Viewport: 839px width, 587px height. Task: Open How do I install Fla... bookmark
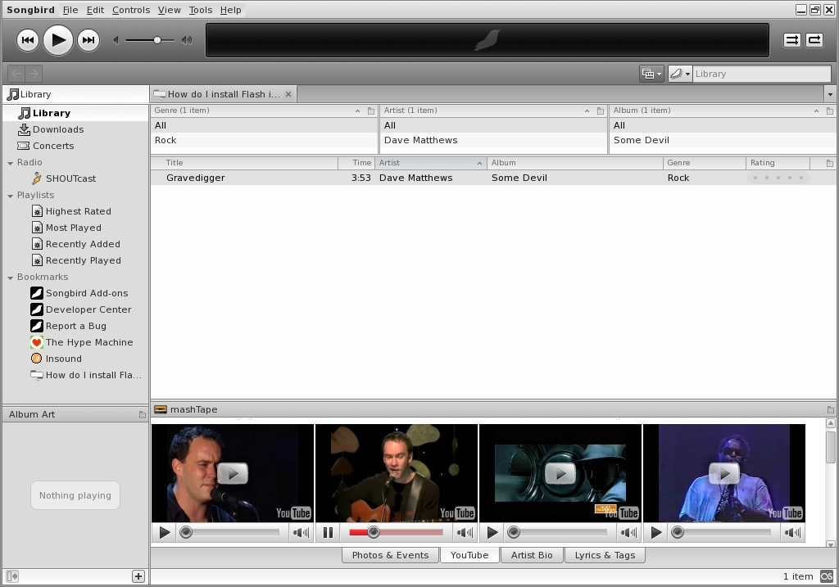(76, 375)
